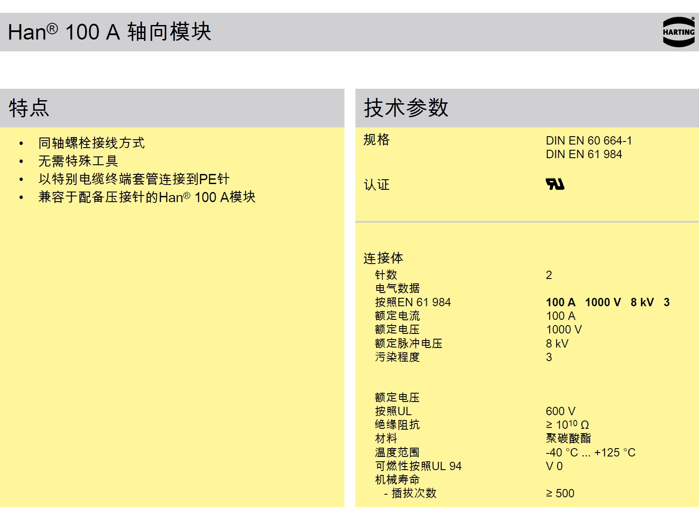Click the '-40 °C ... +125 °C' value
This screenshot has height=507, width=699.
591,453
